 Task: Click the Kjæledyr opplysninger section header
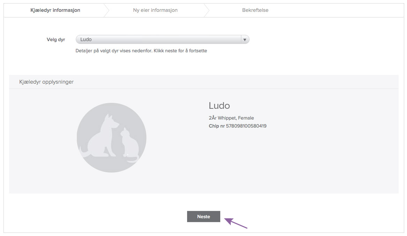click(46, 82)
